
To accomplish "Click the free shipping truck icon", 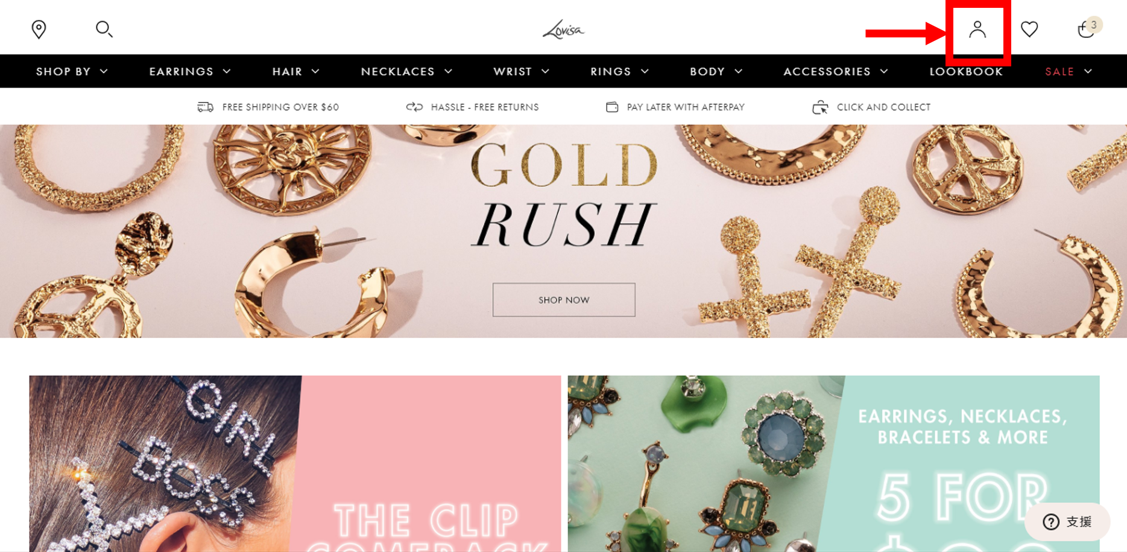I will point(206,107).
